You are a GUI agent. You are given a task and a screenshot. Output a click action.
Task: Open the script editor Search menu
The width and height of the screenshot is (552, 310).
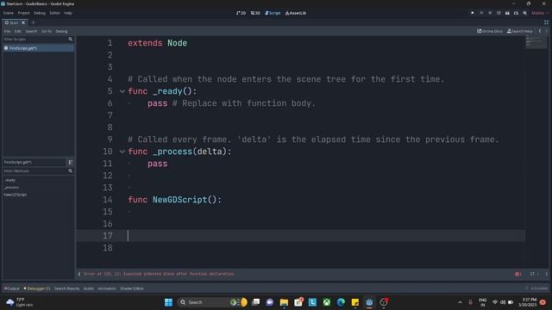pos(31,31)
